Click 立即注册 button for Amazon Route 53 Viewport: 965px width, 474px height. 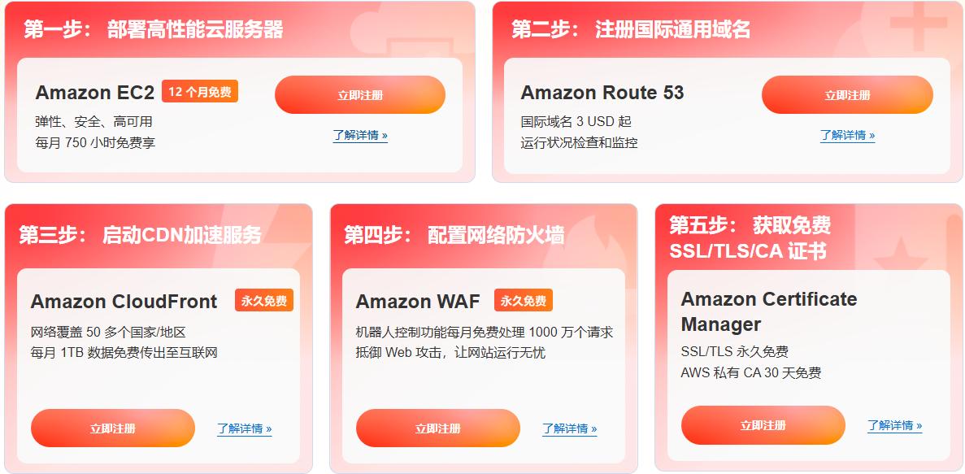847,95
